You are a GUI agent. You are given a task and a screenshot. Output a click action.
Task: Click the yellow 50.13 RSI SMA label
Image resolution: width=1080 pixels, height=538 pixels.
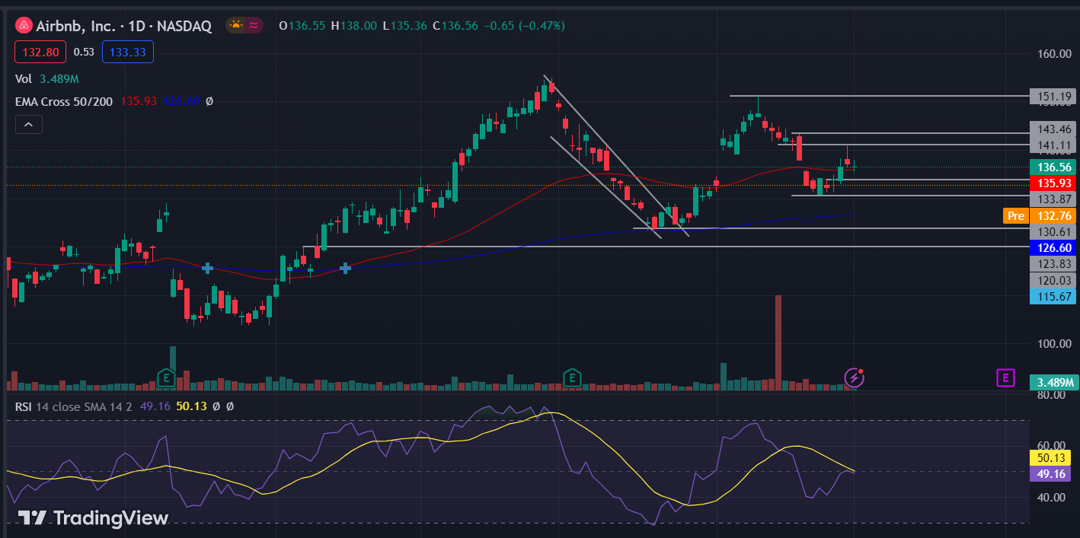pos(1051,457)
